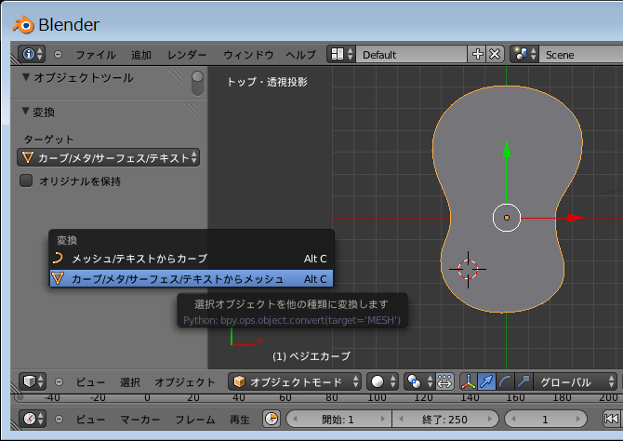Click the white manipulator center circle
Image resolution: width=623 pixels, height=441 pixels.
507,218
